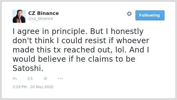
Task: Visit the @cz_binance handle link
Action: click(x=41, y=18)
